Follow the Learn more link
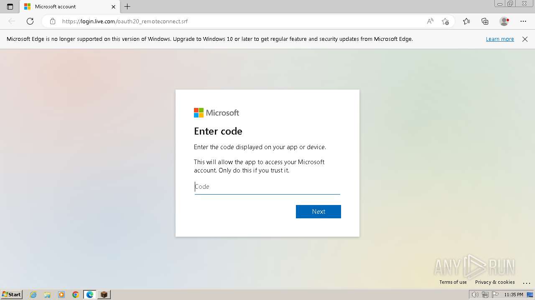 500,39
